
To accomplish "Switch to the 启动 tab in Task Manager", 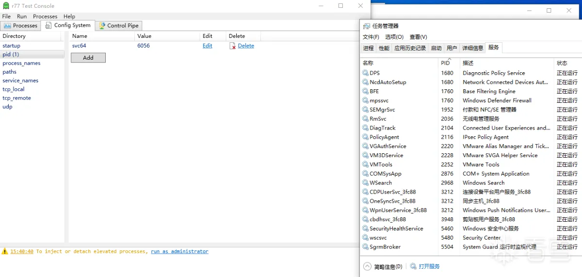I will point(436,48).
